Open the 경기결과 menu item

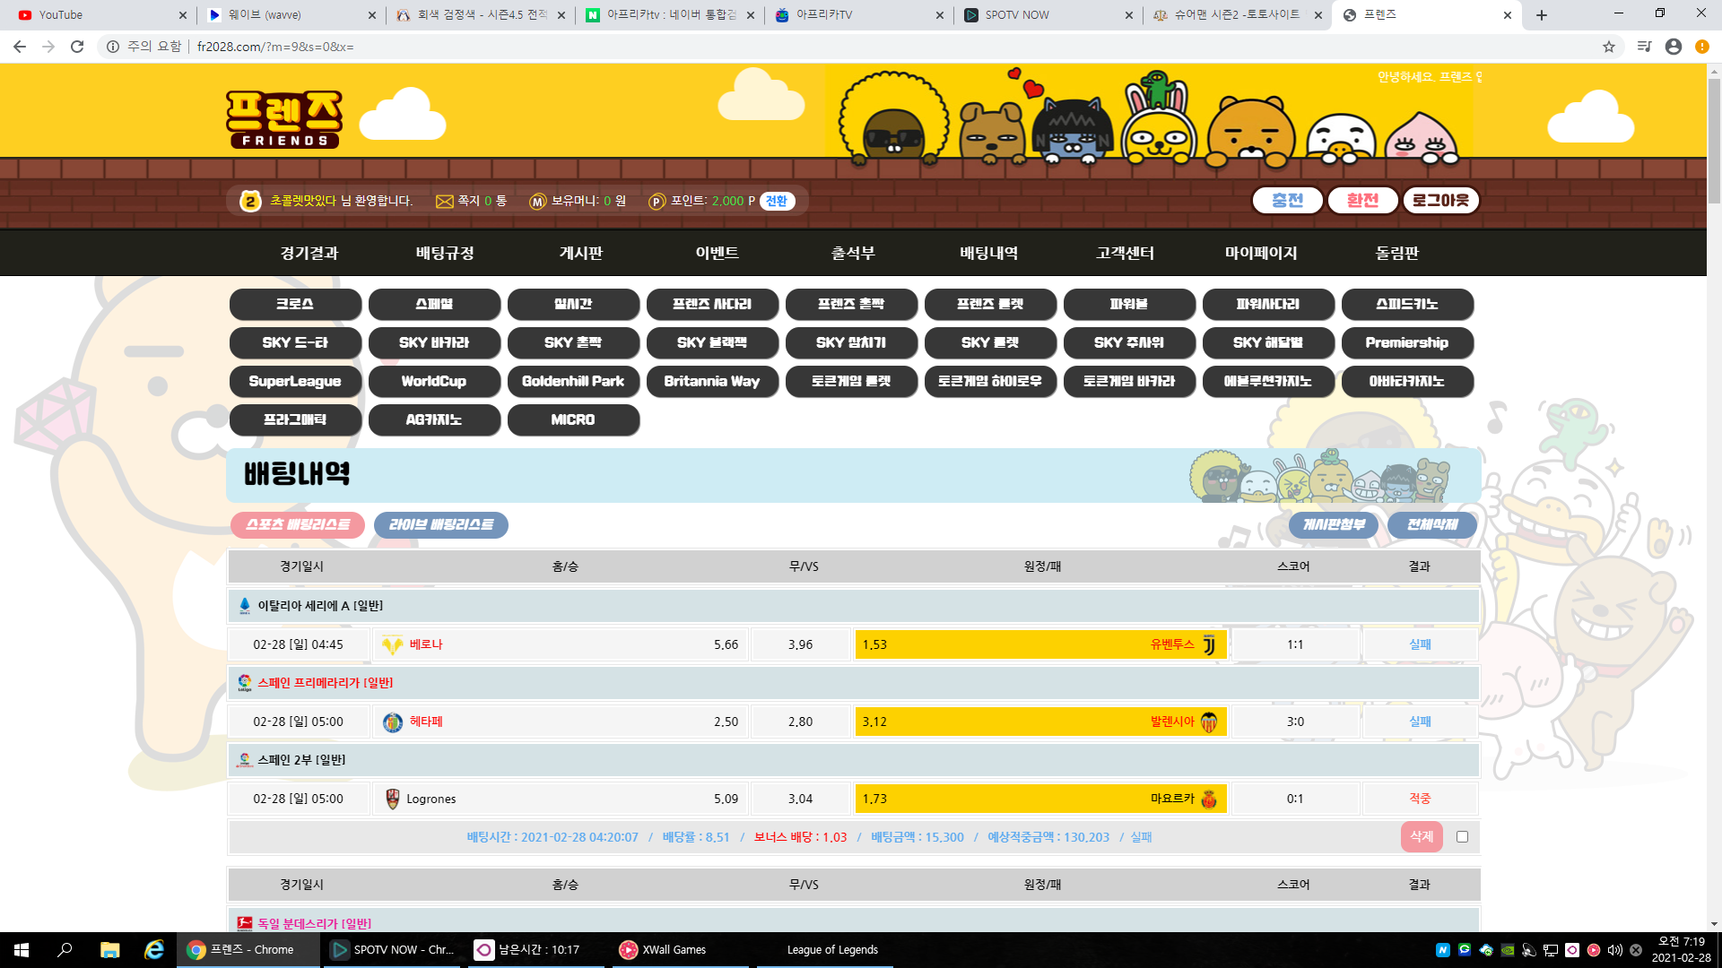[x=309, y=254]
